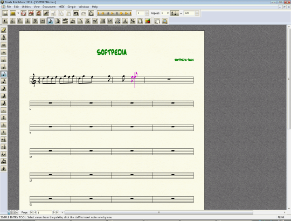Activate the Simple Entry tool in the main toolbar
The height and width of the screenshot is (221, 291).
click(50, 21)
